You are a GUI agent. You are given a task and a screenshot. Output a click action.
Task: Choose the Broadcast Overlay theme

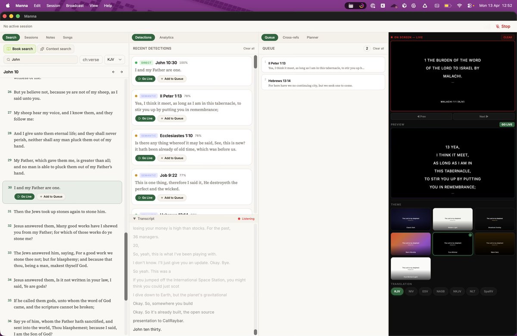click(495, 219)
